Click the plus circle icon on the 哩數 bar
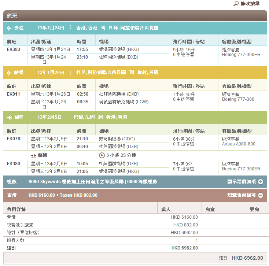269x266 pixels. pyautogui.click(x=261, y=182)
